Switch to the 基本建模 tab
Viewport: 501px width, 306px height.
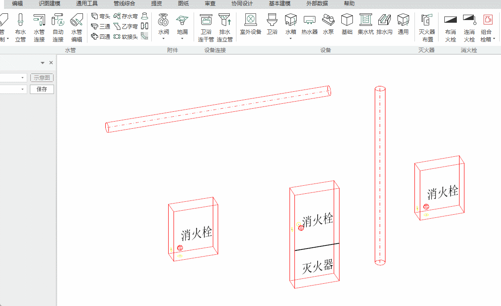click(x=280, y=4)
